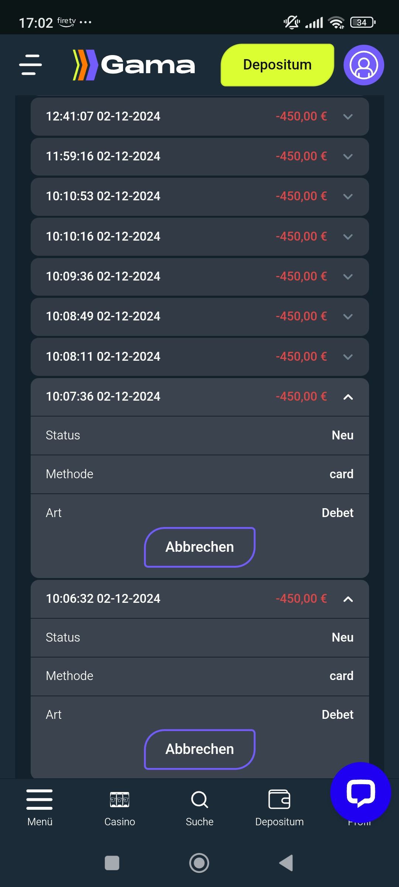Screen dimensions: 399x887
Task: Cancel the 10:07:36 withdrawal with Abbrechen
Action: [199, 547]
